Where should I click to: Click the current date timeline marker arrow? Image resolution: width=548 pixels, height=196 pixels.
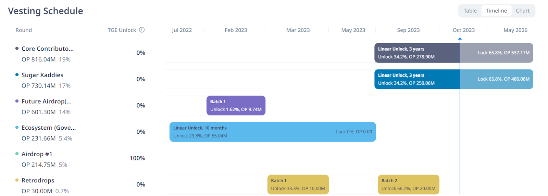tap(460, 39)
